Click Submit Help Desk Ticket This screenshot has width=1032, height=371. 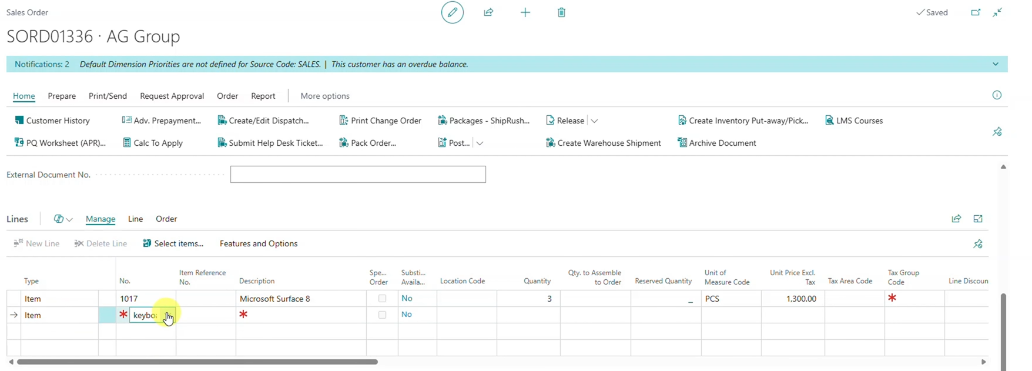(270, 143)
